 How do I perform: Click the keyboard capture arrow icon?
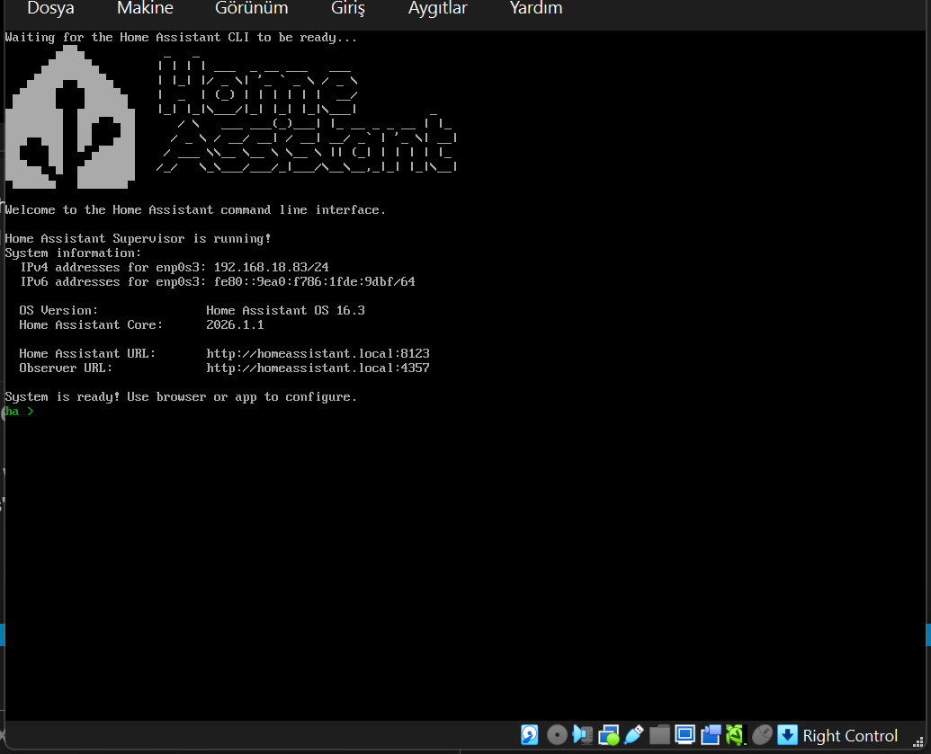pyautogui.click(x=787, y=735)
